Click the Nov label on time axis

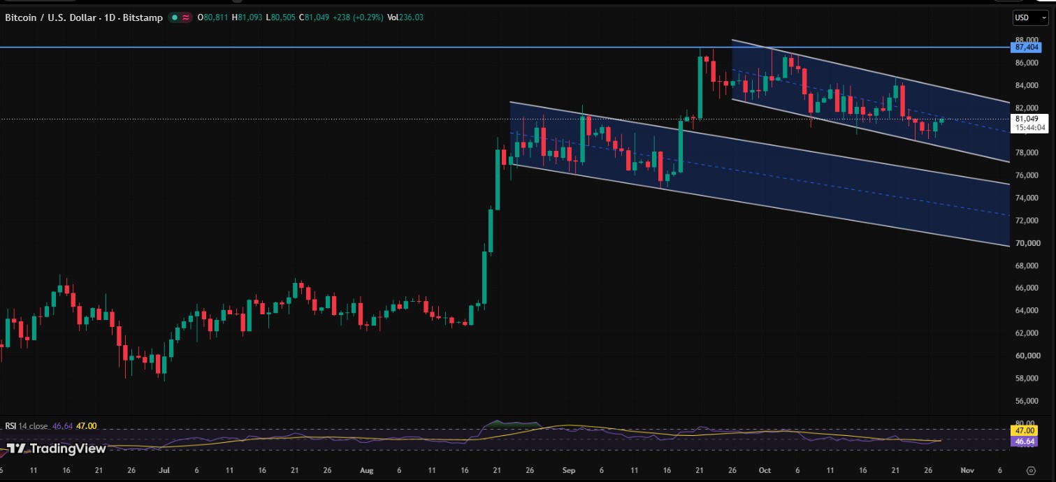[967, 471]
